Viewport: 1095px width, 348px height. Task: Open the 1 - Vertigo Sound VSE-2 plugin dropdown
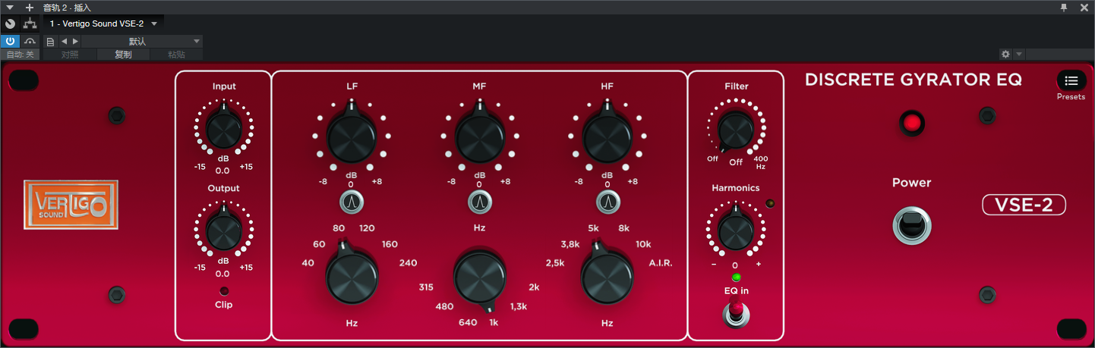pyautogui.click(x=103, y=24)
